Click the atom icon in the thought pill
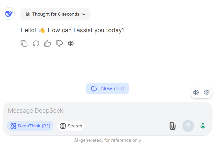218x144 pixels. [28, 14]
